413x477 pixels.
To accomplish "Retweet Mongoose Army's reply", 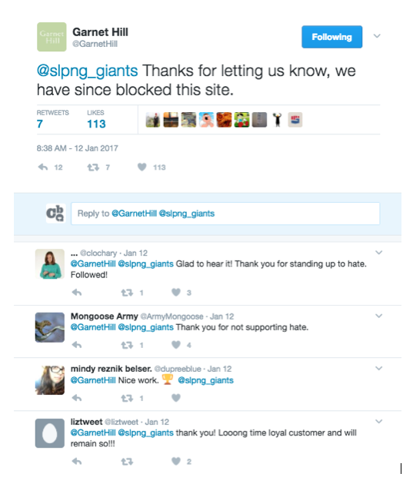I will click(x=127, y=345).
